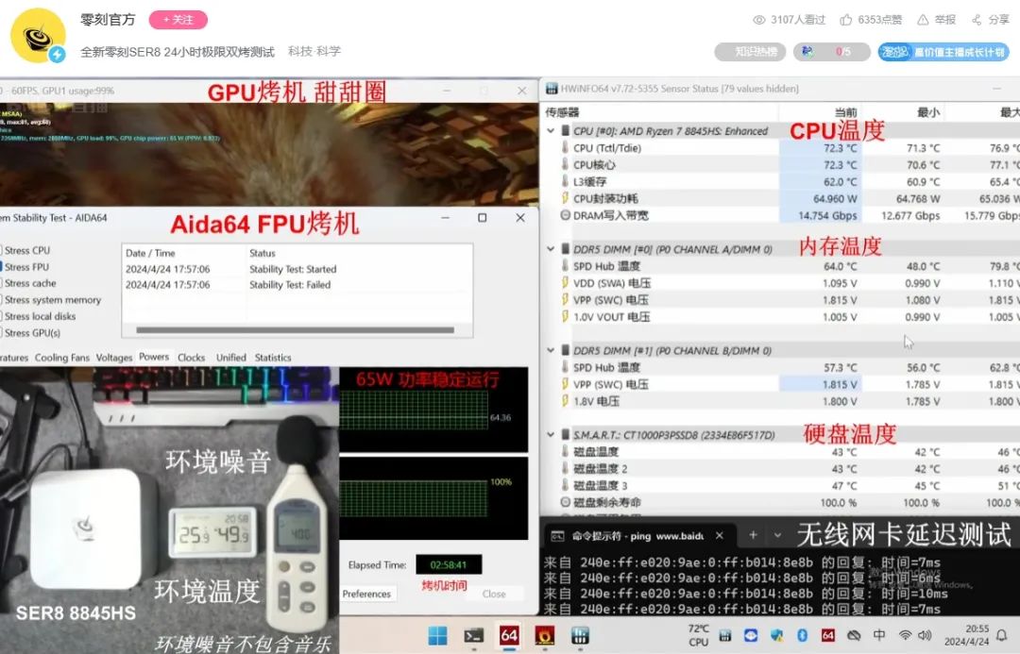Click the horizontal scrollbar in the log list
The width and height of the screenshot is (1020, 654).
(296, 330)
